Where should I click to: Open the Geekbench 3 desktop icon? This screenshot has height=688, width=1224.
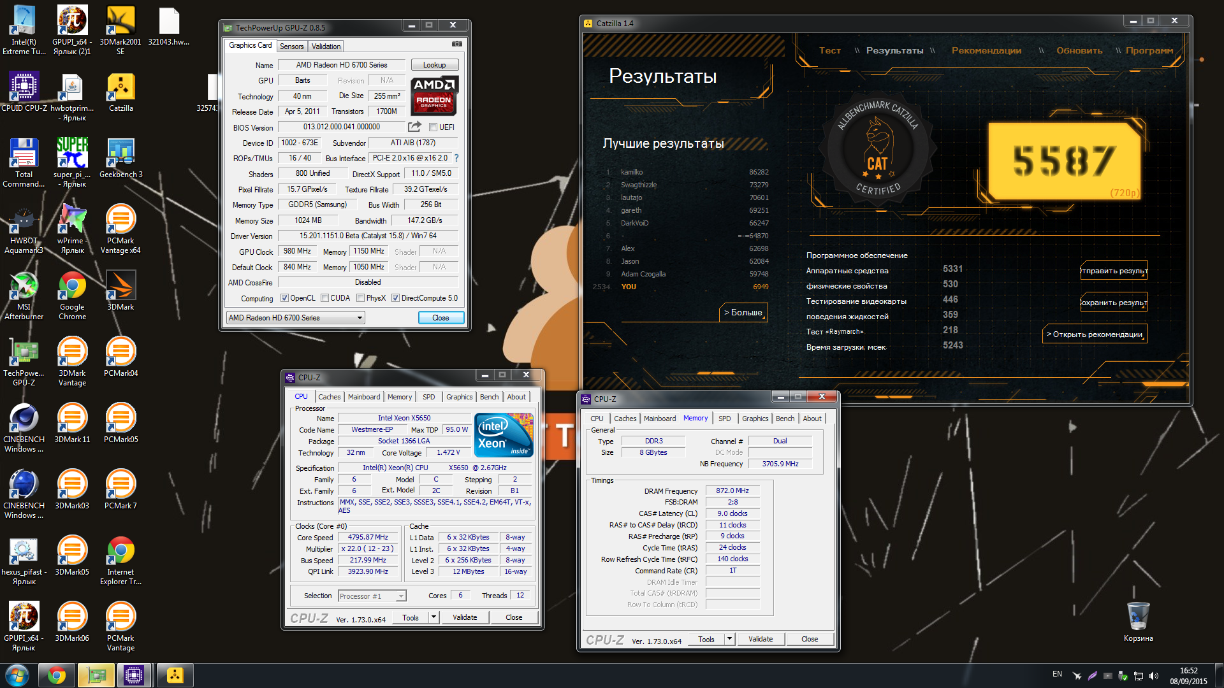point(120,157)
